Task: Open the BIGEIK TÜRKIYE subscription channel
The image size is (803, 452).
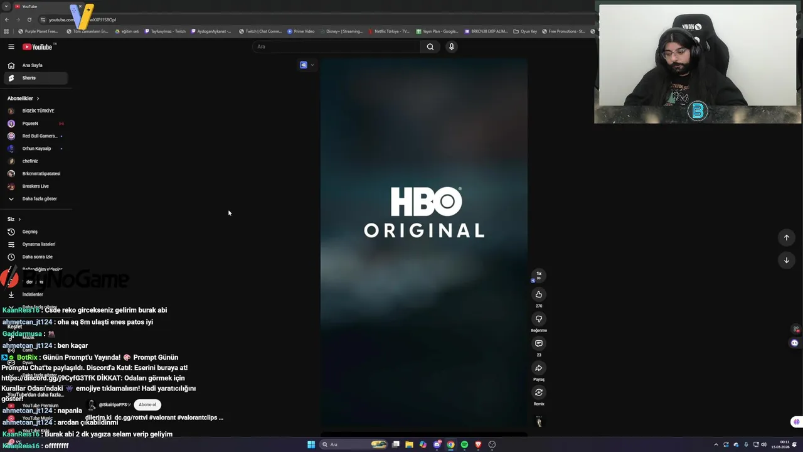Action: pyautogui.click(x=35, y=110)
